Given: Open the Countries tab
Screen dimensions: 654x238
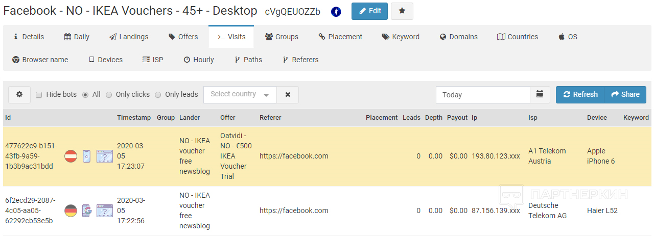Looking at the screenshot, I should [517, 37].
